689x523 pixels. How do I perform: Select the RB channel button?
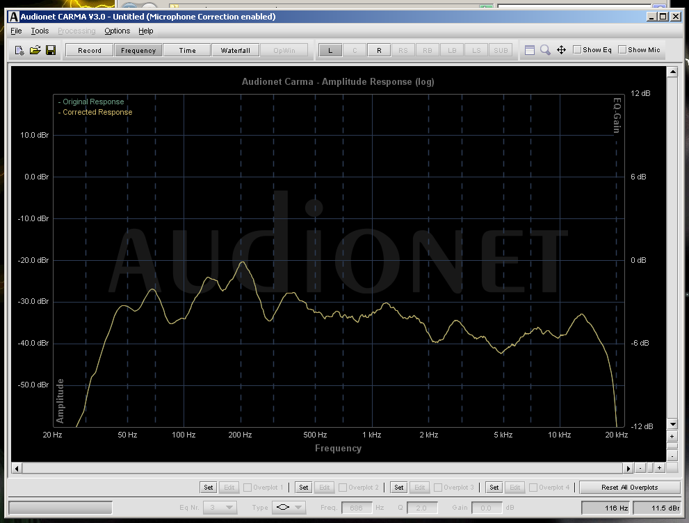point(428,51)
